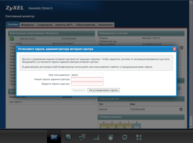The width and height of the screenshot is (193, 143).
Task: Open the Wi-Fi signal bars icon
Action: (96, 137)
